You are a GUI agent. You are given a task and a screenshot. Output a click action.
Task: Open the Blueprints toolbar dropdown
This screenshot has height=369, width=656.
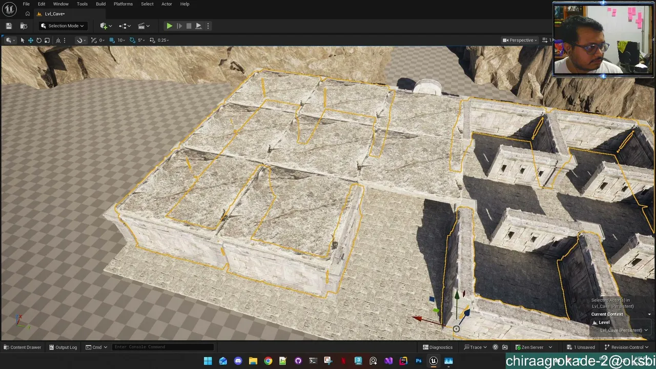[x=125, y=26]
